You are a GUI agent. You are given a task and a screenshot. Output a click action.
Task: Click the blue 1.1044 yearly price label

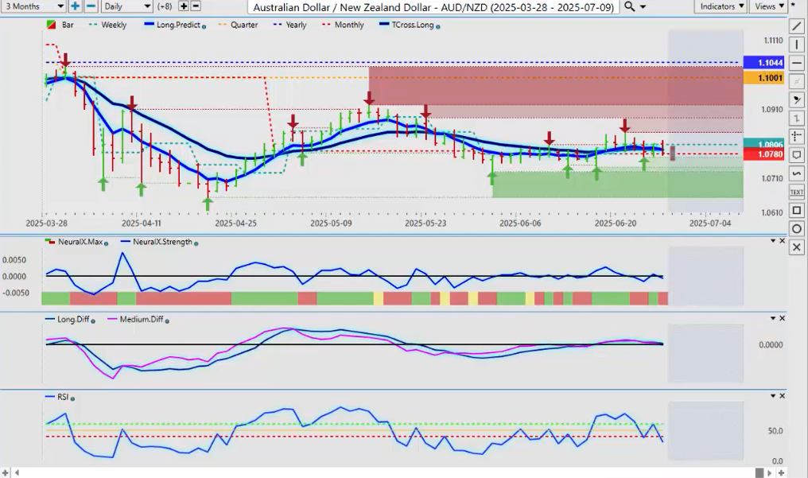pyautogui.click(x=763, y=62)
